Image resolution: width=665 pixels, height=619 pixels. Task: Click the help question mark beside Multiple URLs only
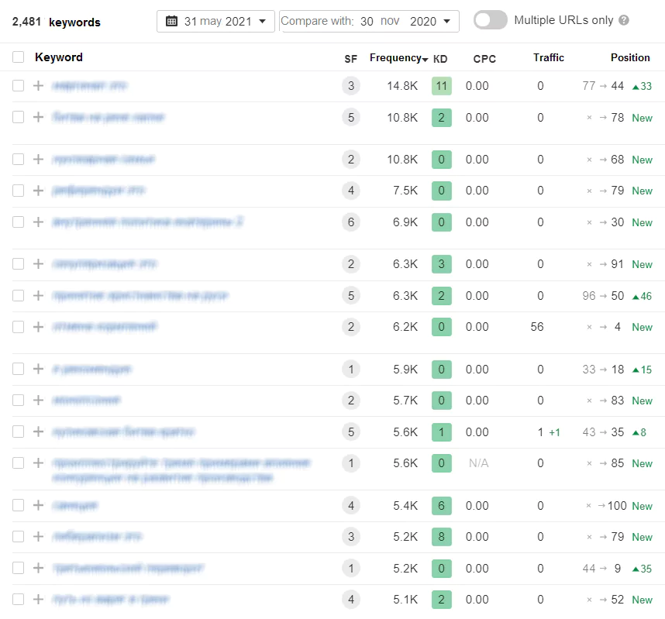click(x=624, y=21)
